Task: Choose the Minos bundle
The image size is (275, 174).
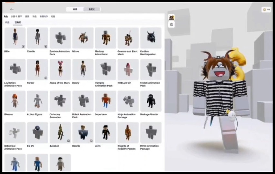Action: pyautogui.click(x=83, y=38)
